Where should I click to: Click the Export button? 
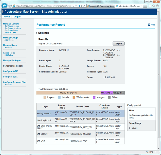pyautogui.click(x=119, y=44)
